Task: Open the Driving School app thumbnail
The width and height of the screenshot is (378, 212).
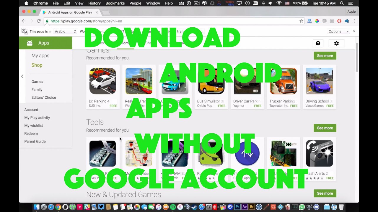Action: (x=320, y=81)
